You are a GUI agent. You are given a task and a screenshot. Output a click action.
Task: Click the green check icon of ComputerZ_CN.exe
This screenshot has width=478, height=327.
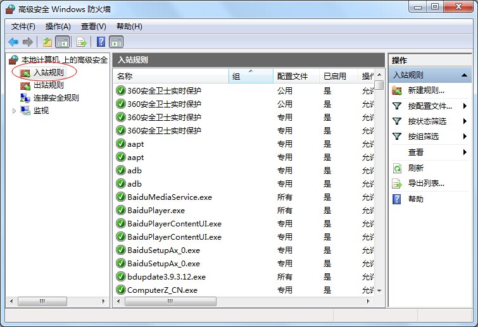(x=121, y=290)
